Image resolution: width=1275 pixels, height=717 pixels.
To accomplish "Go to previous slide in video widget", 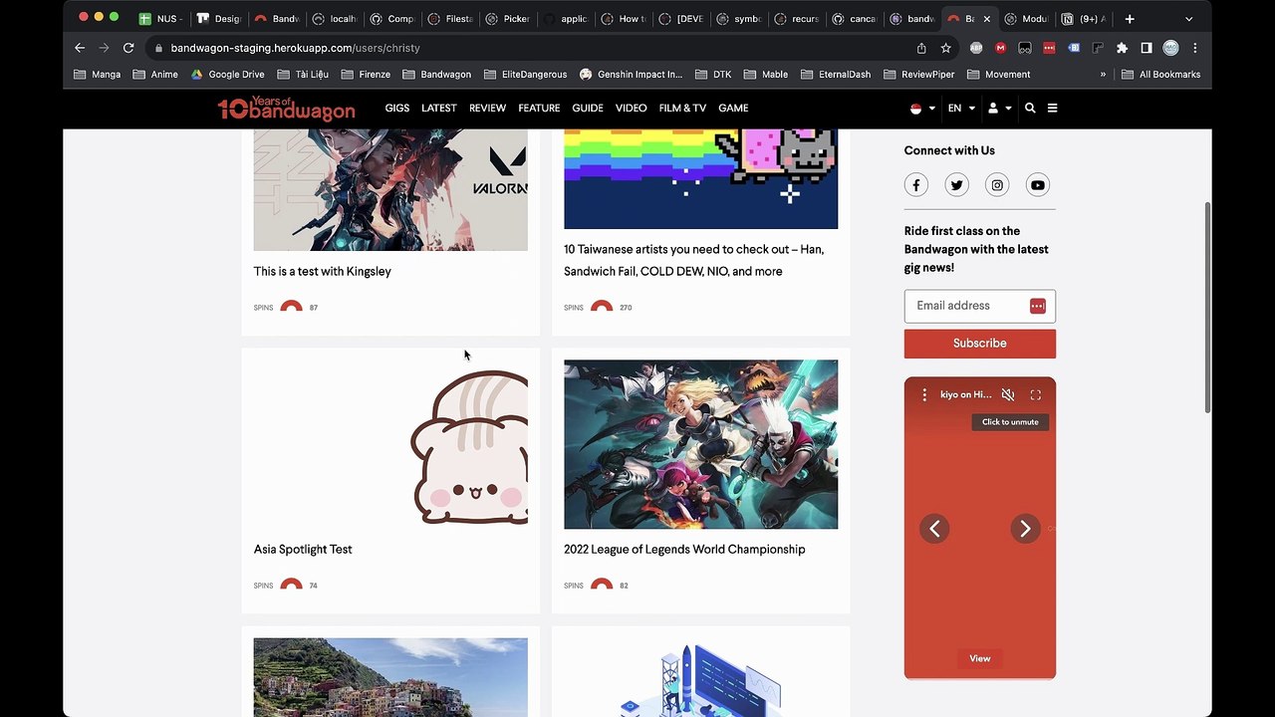I will point(934,529).
